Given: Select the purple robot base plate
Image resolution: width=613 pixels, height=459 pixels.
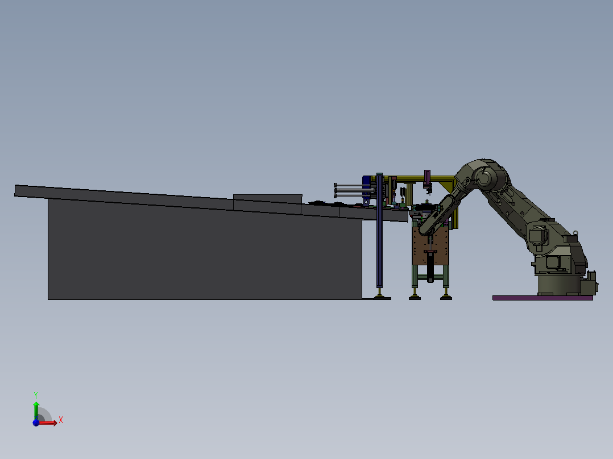Looking at the screenshot, I should pos(542,298).
